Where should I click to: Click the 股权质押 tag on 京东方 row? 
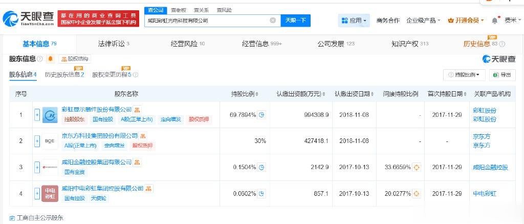[142, 145]
